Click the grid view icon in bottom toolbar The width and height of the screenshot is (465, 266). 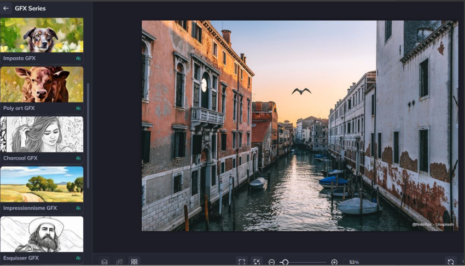(134, 262)
